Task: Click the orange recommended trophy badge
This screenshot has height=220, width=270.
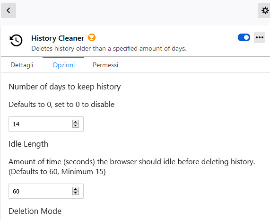Action: [92, 37]
